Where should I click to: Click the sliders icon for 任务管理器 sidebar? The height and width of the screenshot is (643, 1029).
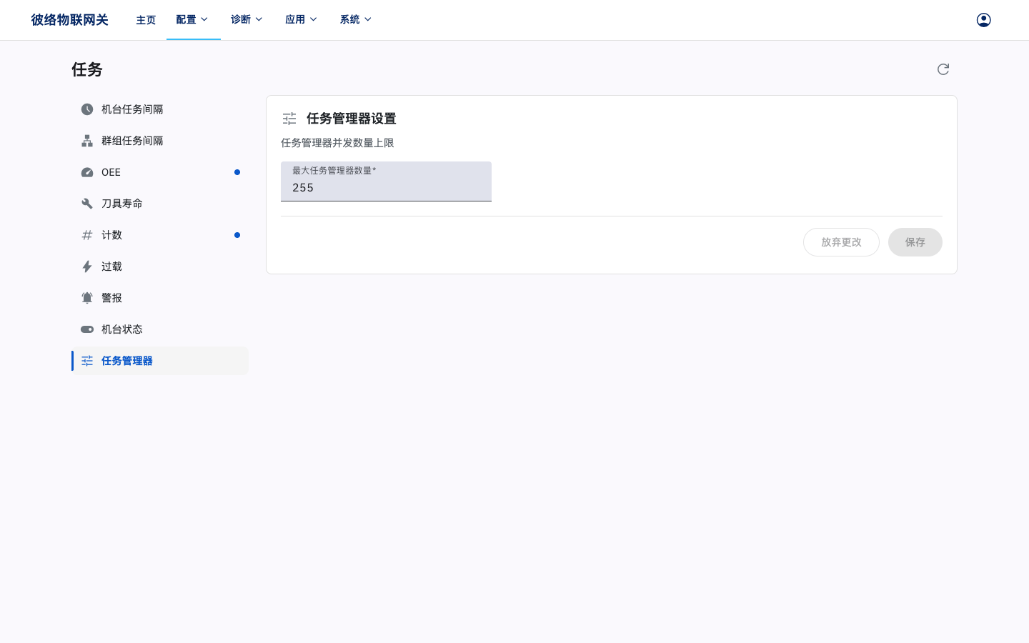click(x=87, y=361)
